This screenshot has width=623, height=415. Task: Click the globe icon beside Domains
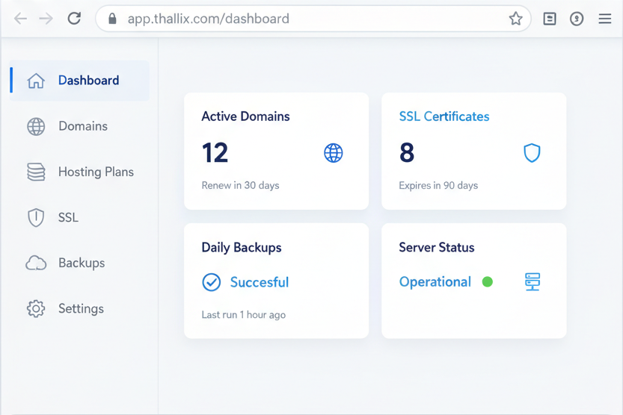36,126
